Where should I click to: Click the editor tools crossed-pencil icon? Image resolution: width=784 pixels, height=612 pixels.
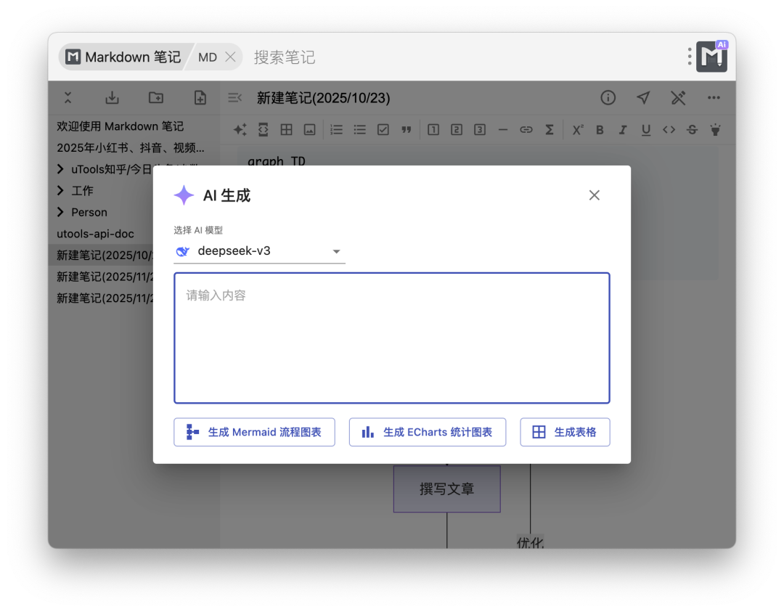coord(678,97)
